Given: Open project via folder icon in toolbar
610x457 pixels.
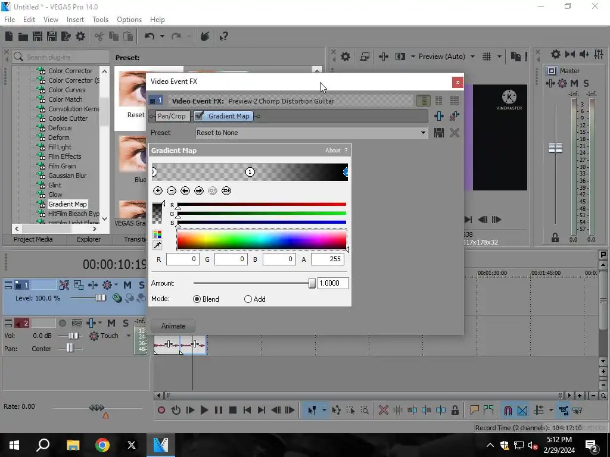Looking at the screenshot, I should click(23, 36).
